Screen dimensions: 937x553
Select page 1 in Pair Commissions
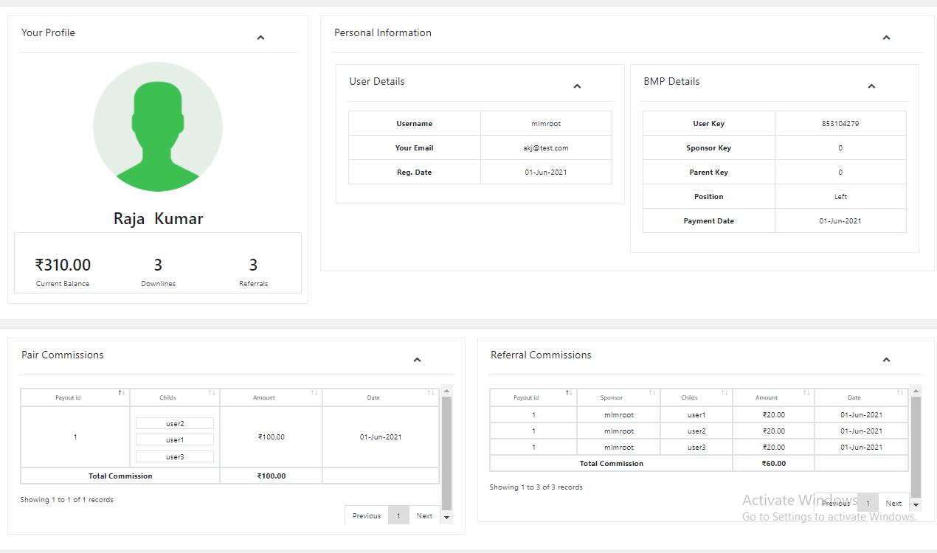coord(398,515)
